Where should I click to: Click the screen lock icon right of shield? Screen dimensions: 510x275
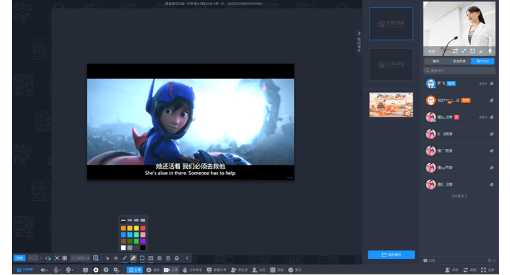coord(116,270)
